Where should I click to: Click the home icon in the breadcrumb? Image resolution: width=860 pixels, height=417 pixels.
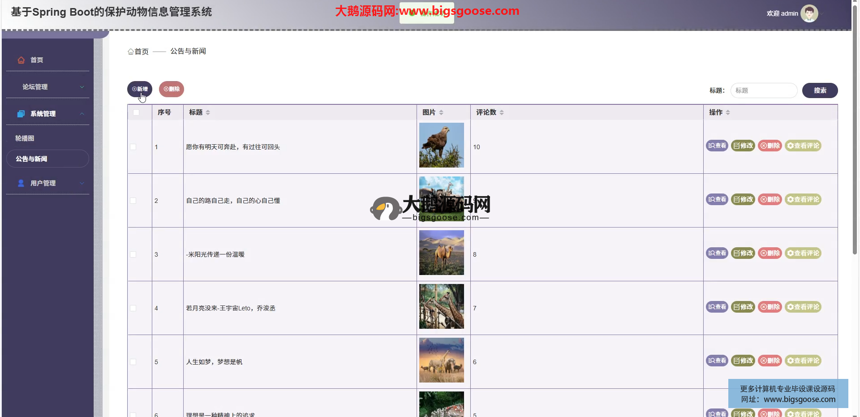(131, 52)
